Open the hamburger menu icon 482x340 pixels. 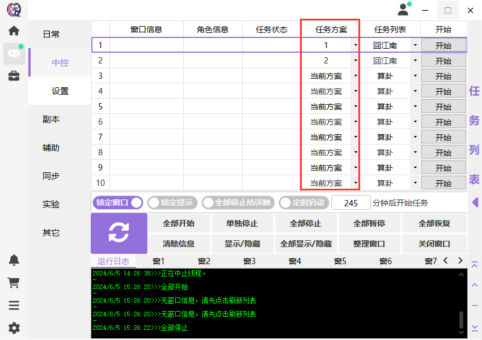click(14, 305)
